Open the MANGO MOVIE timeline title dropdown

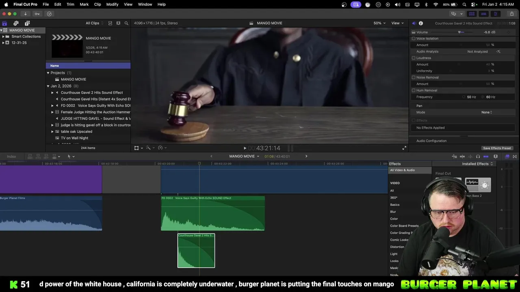pos(244,156)
